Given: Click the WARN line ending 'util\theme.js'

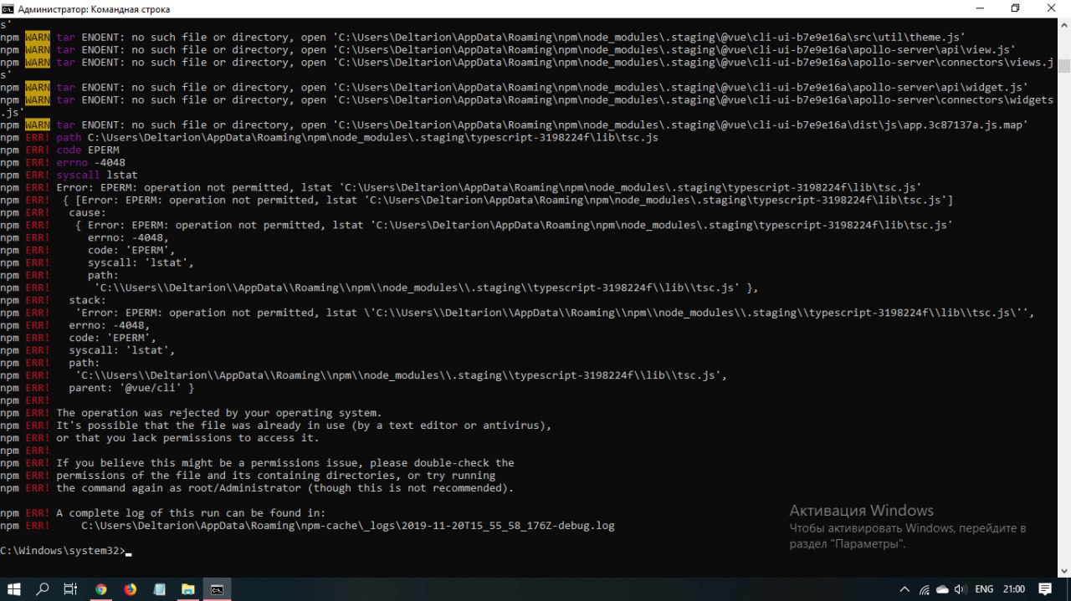Looking at the screenshot, I should 483,37.
